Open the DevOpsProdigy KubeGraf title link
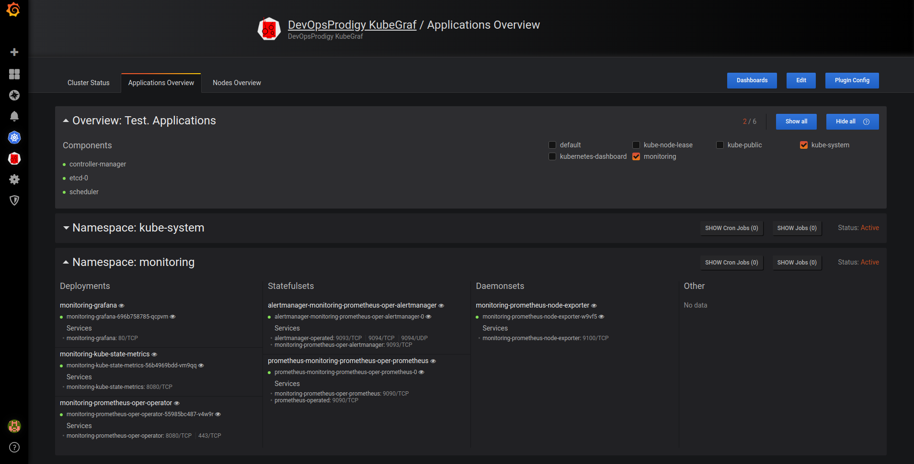 coord(352,24)
